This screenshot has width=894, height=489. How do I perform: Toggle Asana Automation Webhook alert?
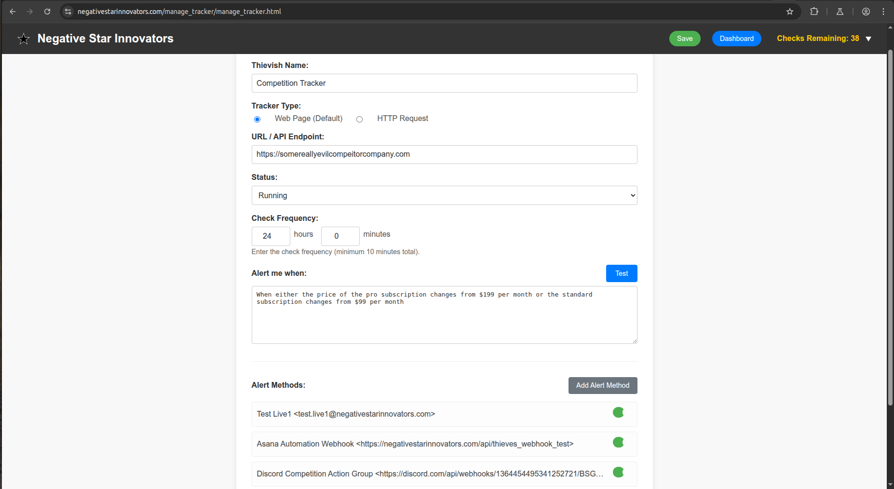tap(618, 443)
